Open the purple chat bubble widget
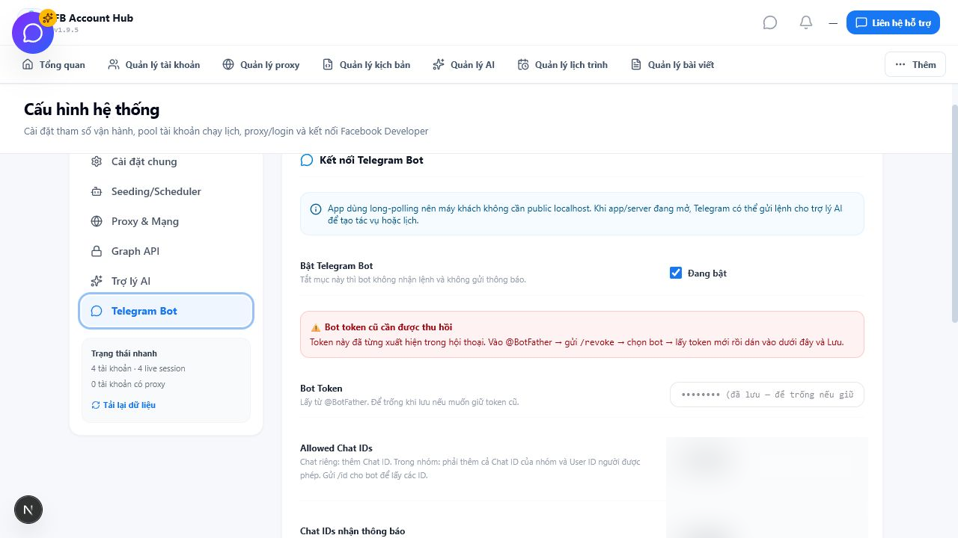Viewport: 958px width, 538px height. [33, 33]
